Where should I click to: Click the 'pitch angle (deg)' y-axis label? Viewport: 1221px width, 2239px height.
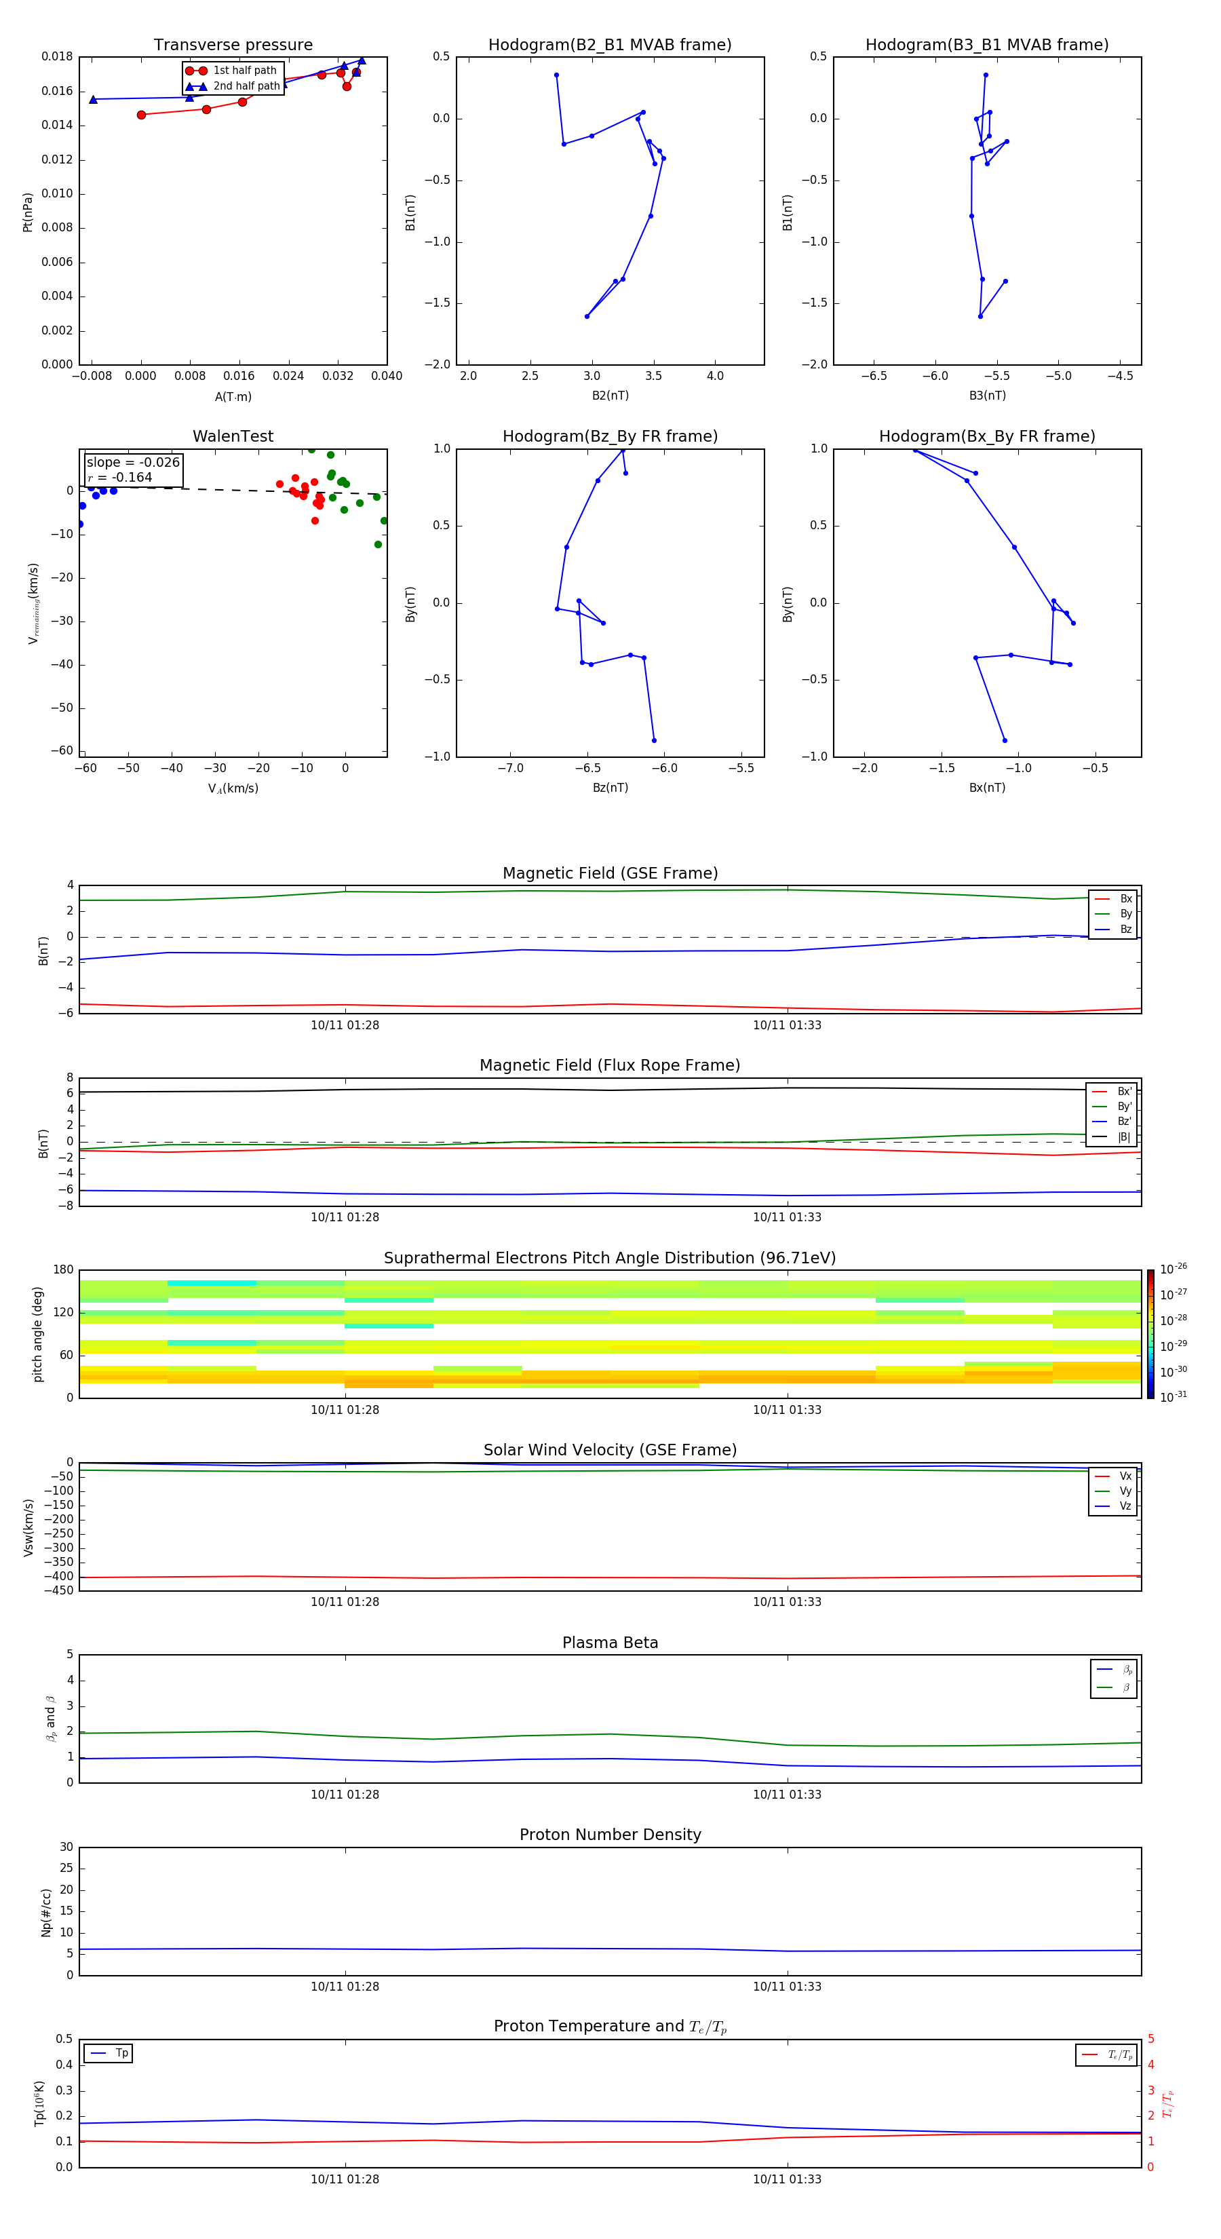(x=37, y=1334)
